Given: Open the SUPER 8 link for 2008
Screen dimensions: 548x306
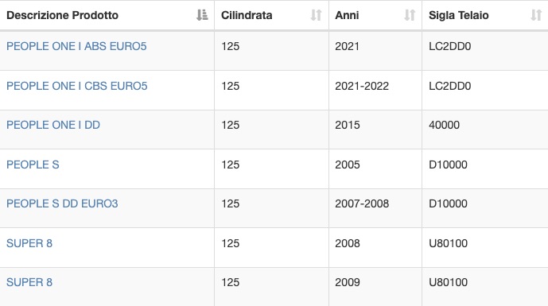Looking at the screenshot, I should point(29,243).
